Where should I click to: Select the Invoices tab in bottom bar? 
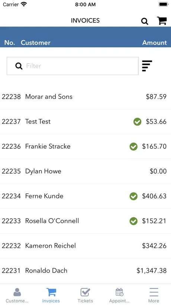tap(51, 295)
